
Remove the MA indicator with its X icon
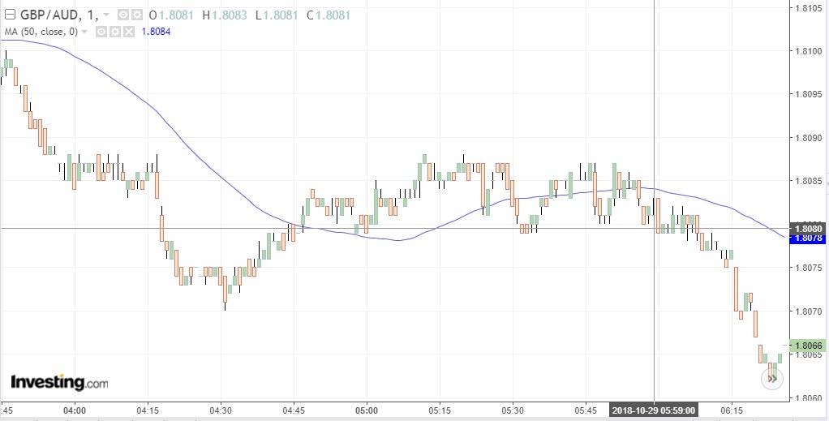coord(128,32)
